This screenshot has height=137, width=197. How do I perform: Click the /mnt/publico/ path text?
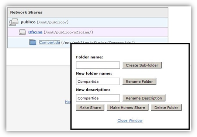(x=53, y=22)
